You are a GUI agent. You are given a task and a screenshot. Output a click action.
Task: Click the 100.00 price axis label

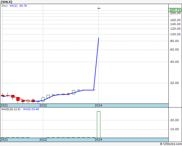(175, 34)
